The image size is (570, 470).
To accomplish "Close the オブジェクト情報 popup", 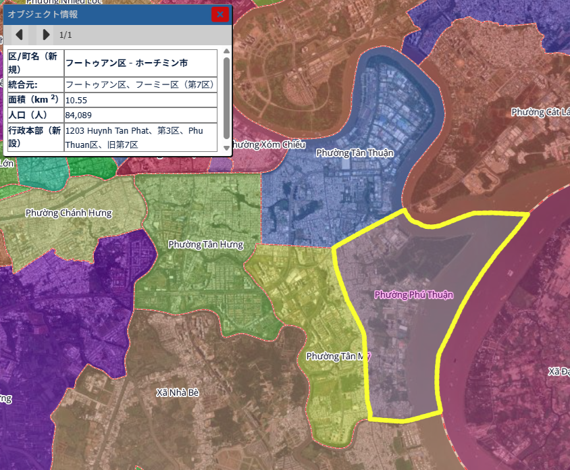I will pyautogui.click(x=220, y=14).
